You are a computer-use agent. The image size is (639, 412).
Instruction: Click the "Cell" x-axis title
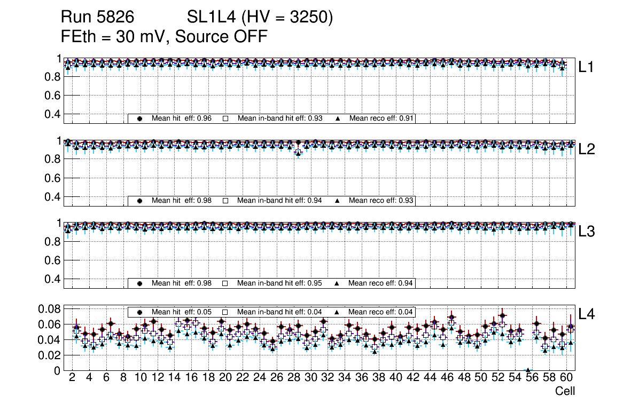(x=565, y=391)
